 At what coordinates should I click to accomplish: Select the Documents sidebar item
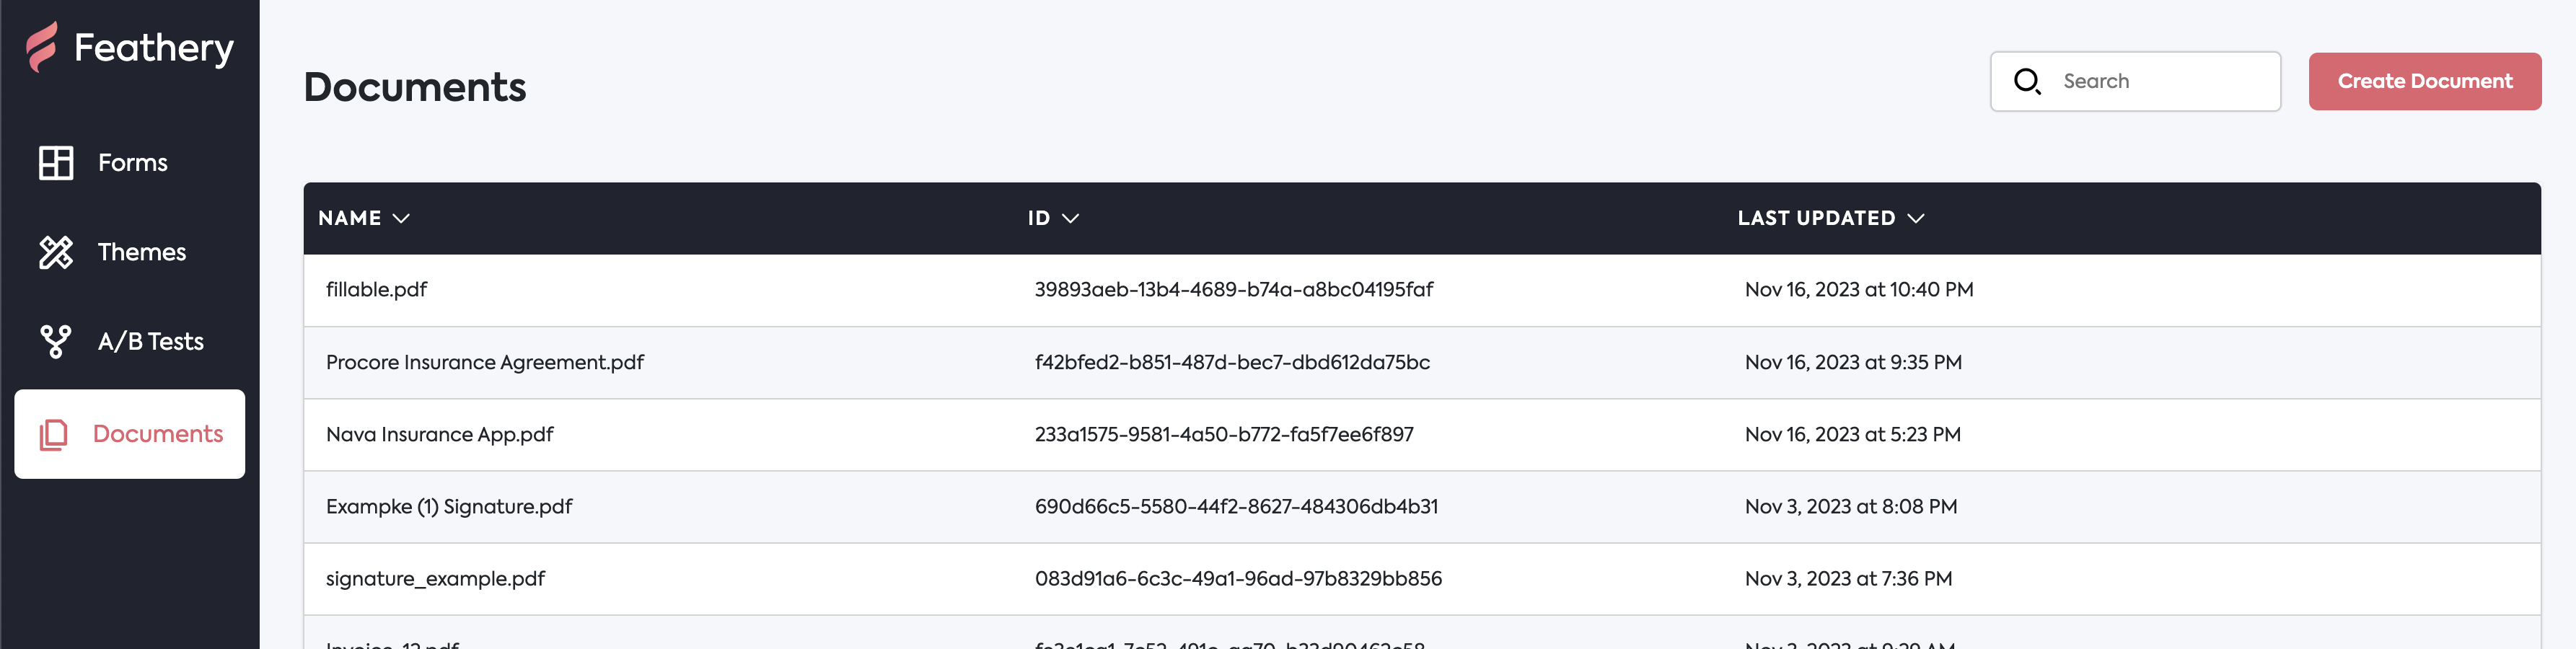[157, 434]
